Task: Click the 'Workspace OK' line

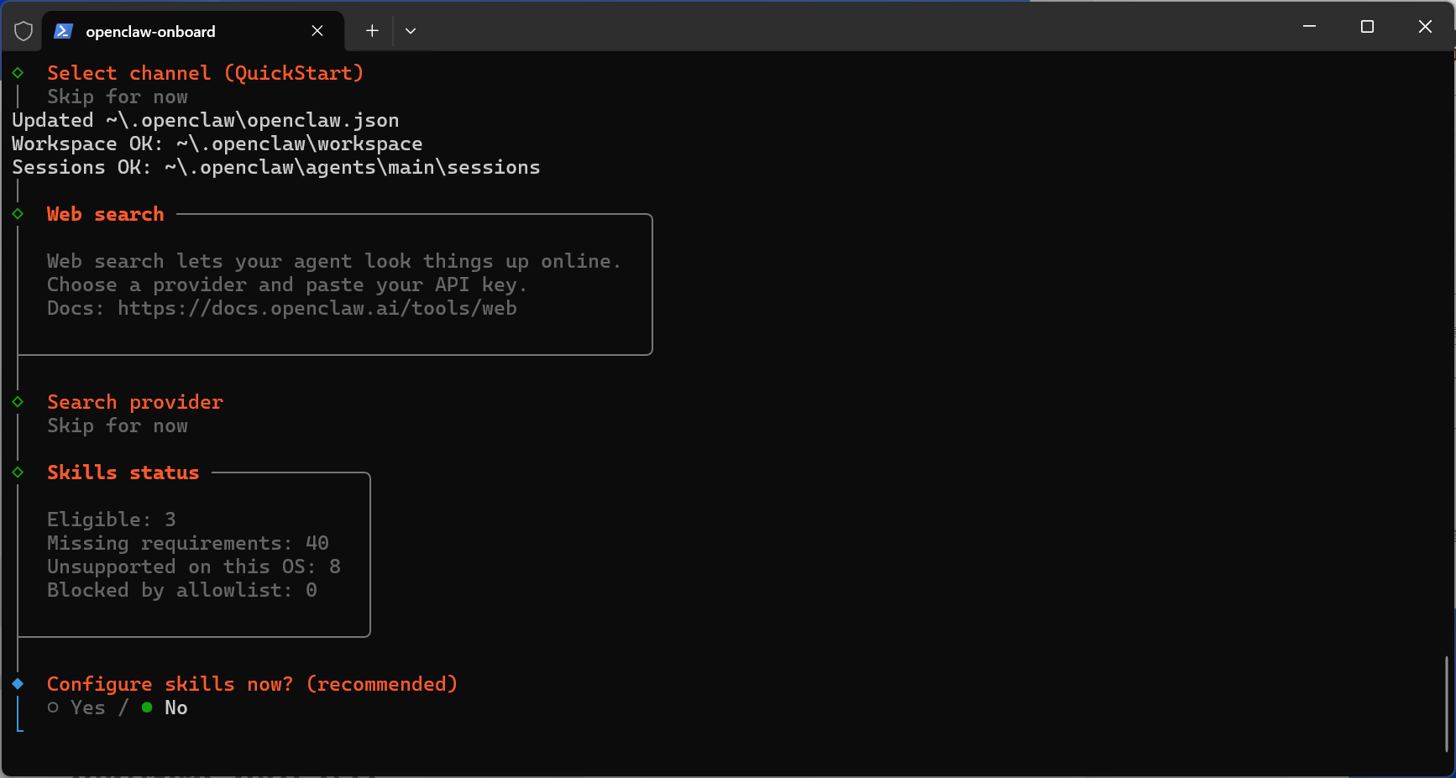Action: (x=217, y=144)
